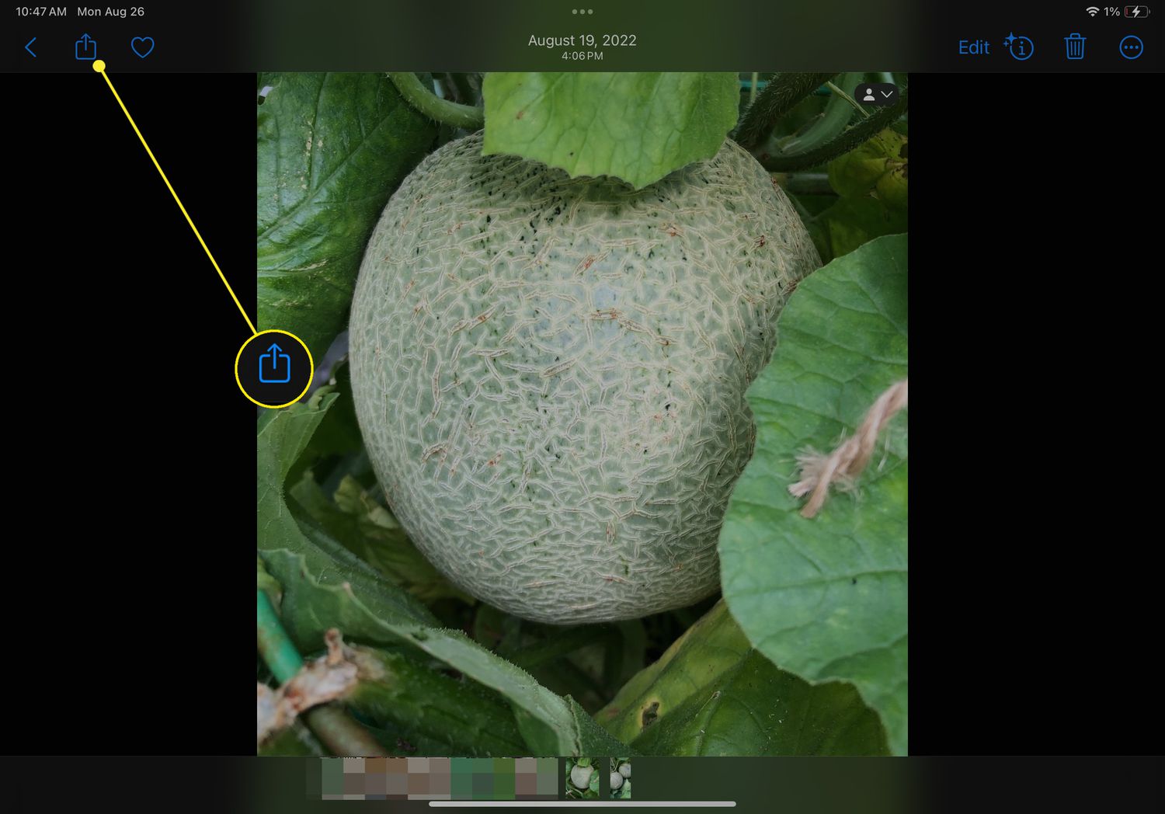Open the More options ellipsis menu
The width and height of the screenshot is (1165, 814).
tap(1131, 48)
